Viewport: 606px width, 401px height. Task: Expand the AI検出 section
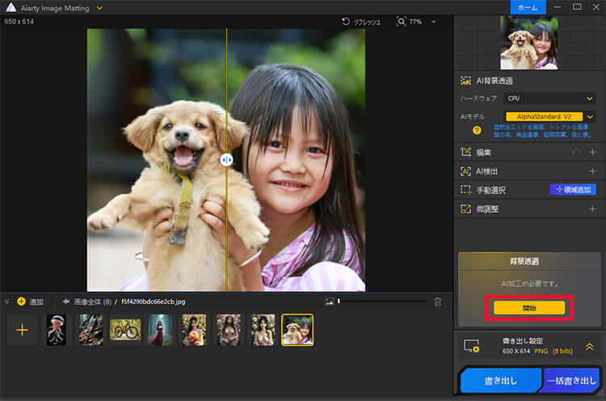point(592,171)
